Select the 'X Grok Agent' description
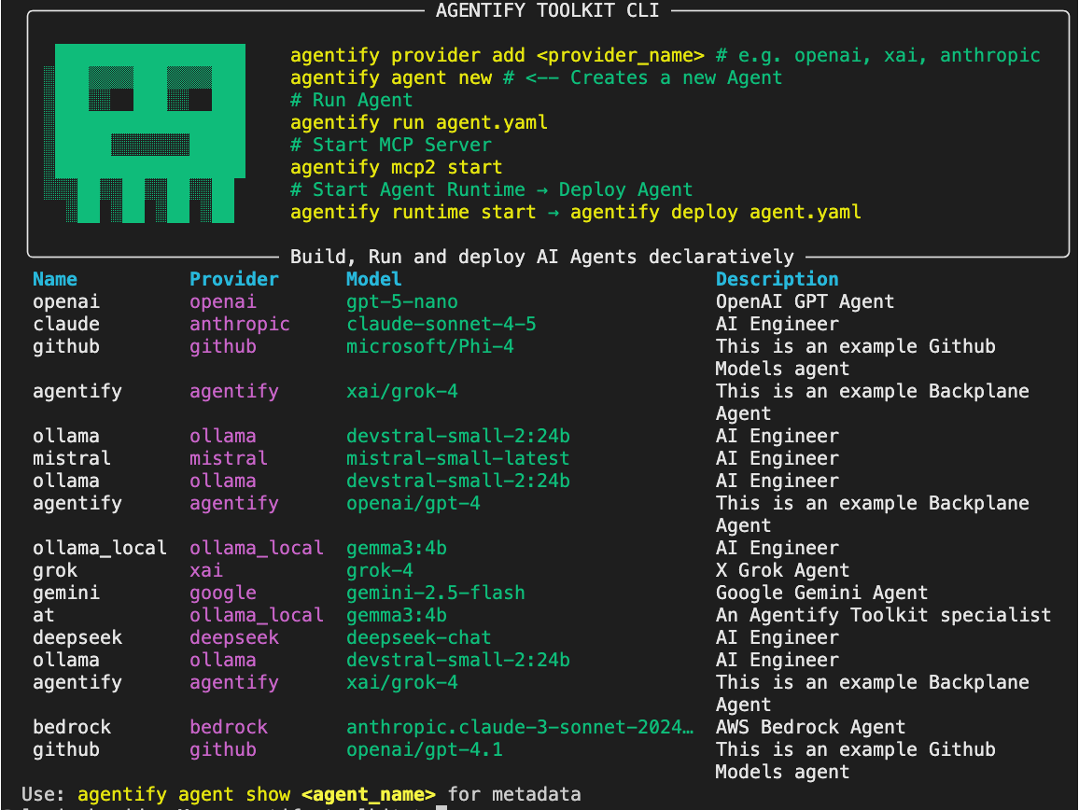This screenshot has width=1079, height=810. click(782, 570)
